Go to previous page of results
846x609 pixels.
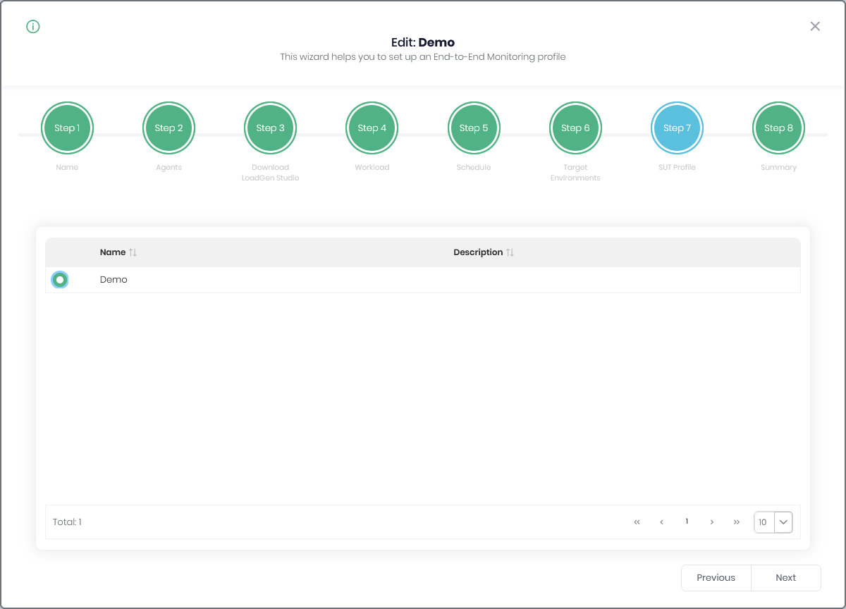(661, 522)
